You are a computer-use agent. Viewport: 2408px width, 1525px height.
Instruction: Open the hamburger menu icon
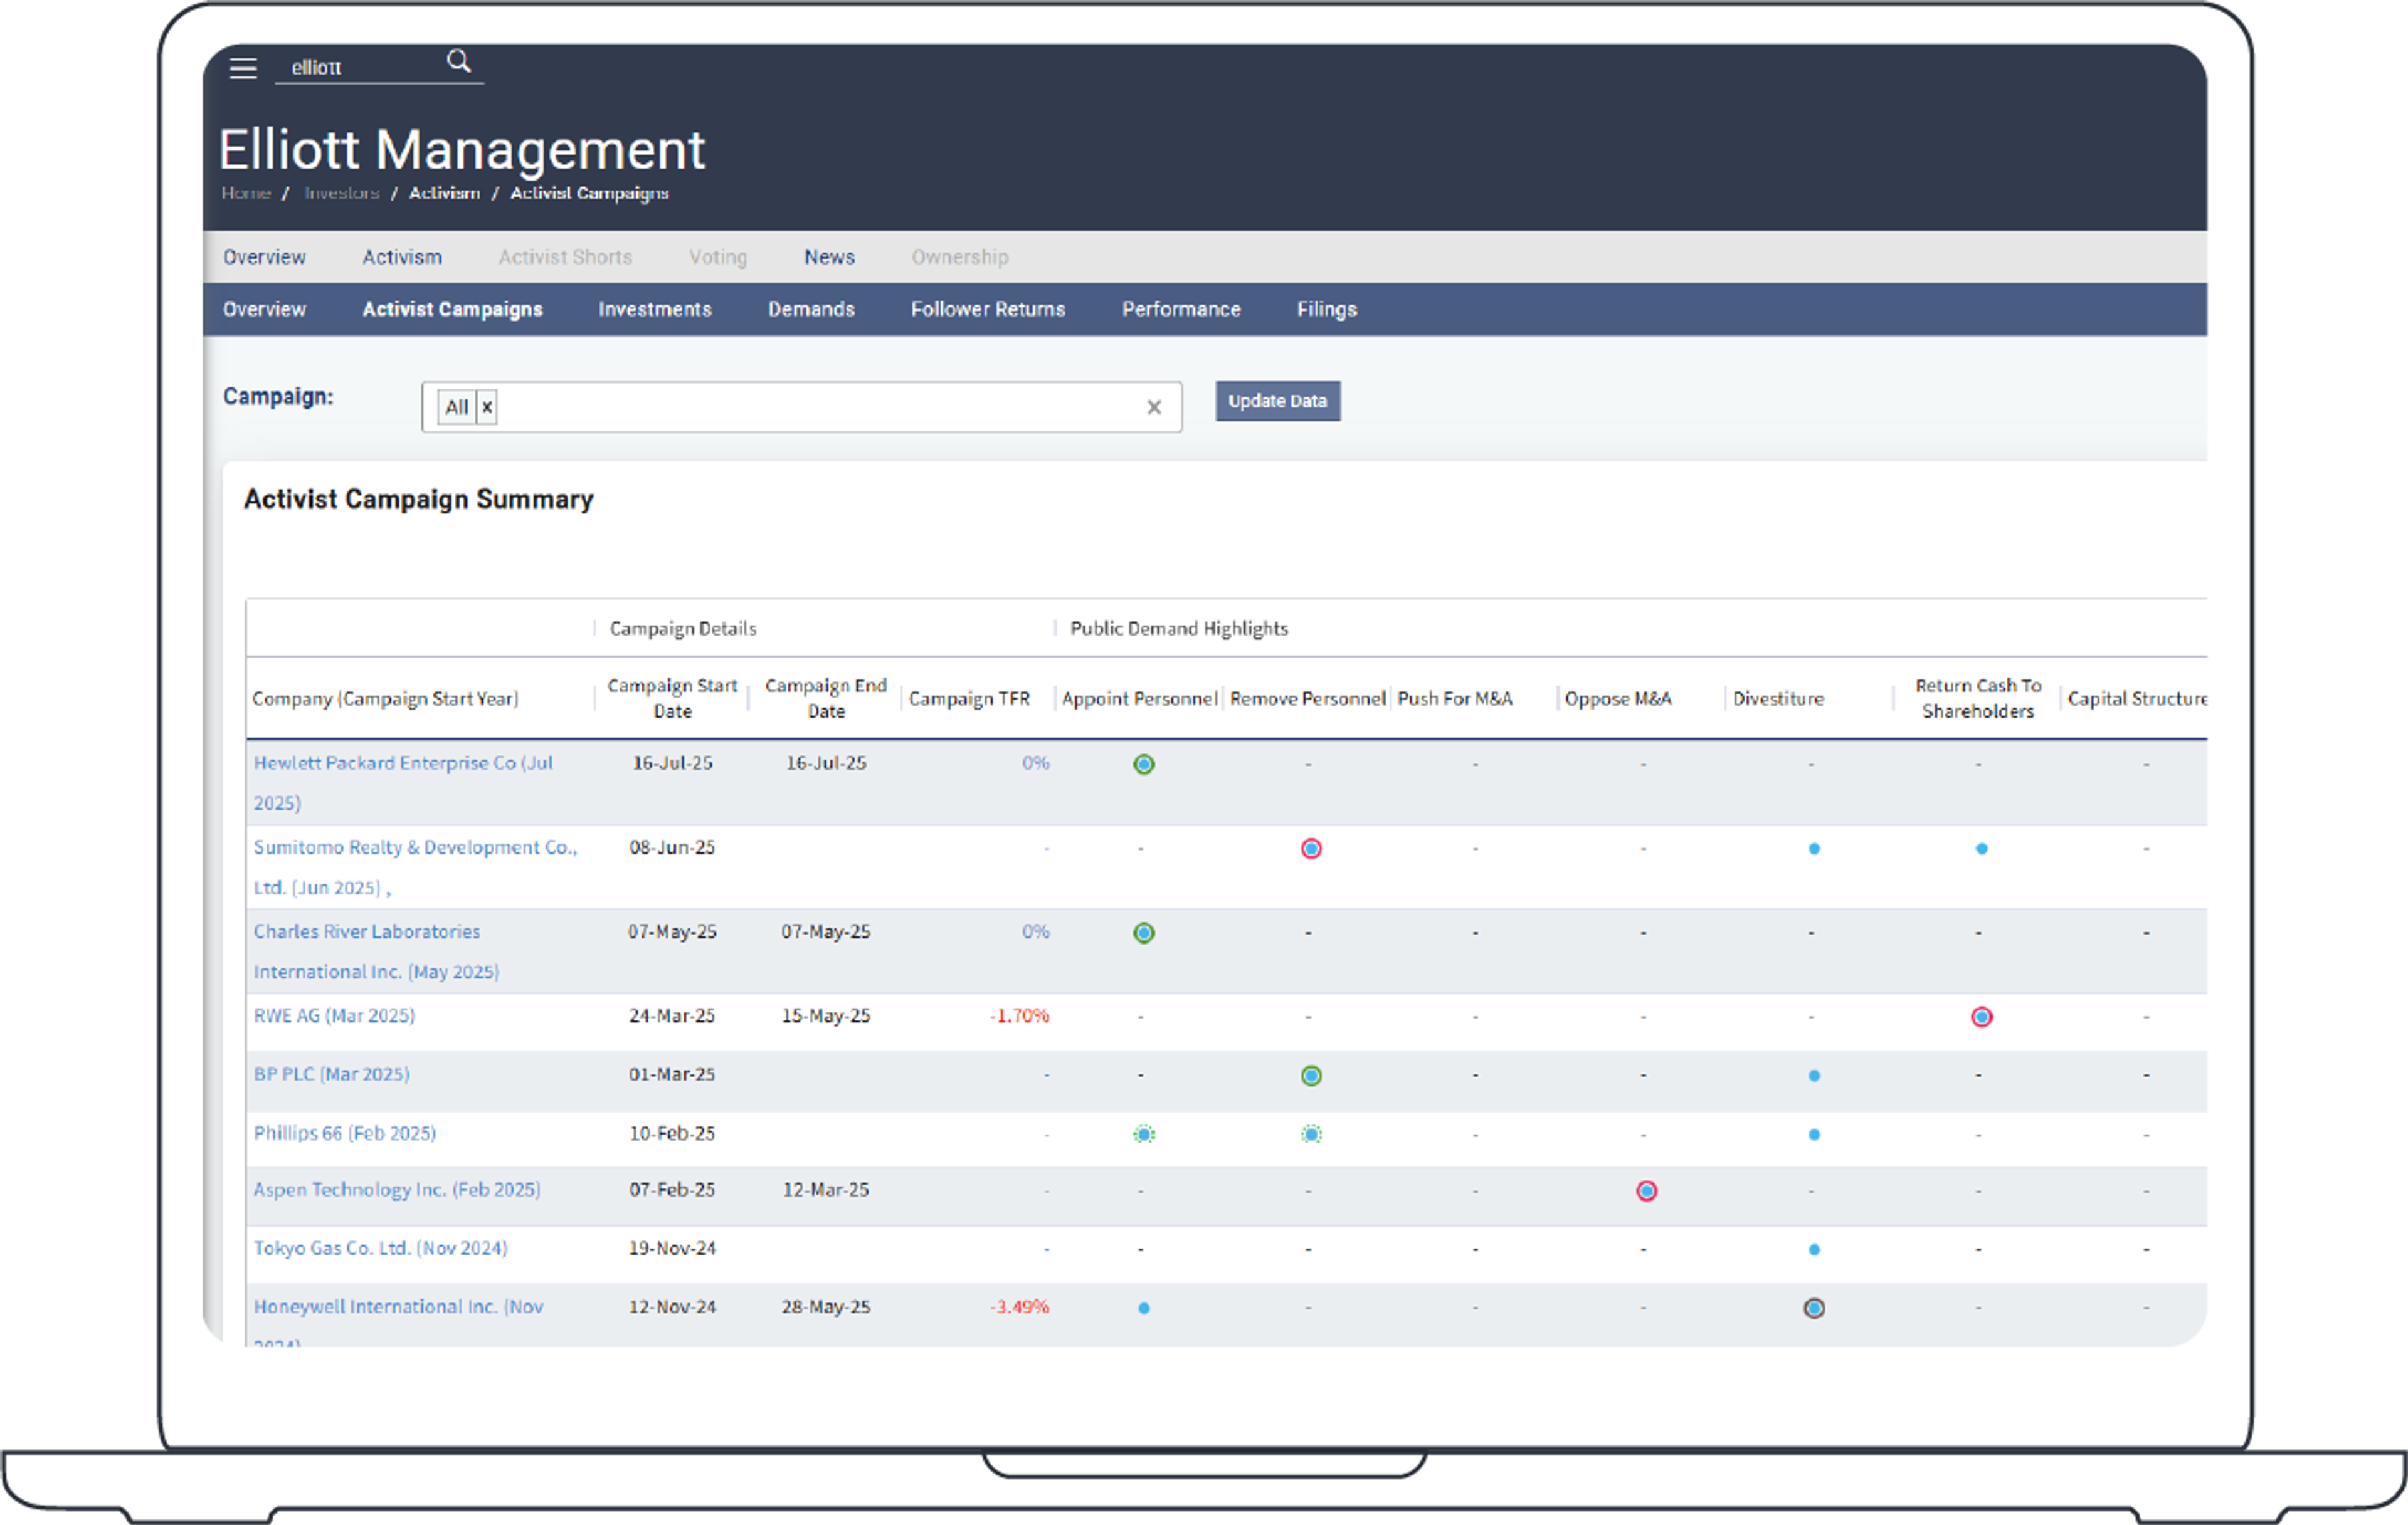pos(243,68)
